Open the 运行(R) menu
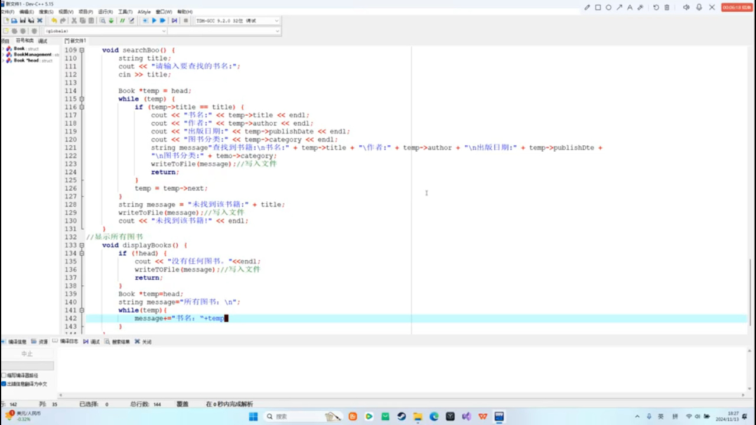 [x=105, y=12]
